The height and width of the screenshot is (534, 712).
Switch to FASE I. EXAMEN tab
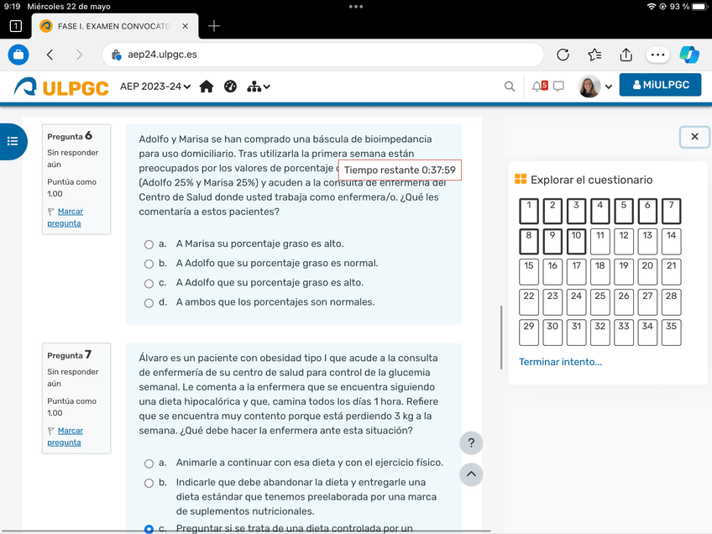[115, 26]
